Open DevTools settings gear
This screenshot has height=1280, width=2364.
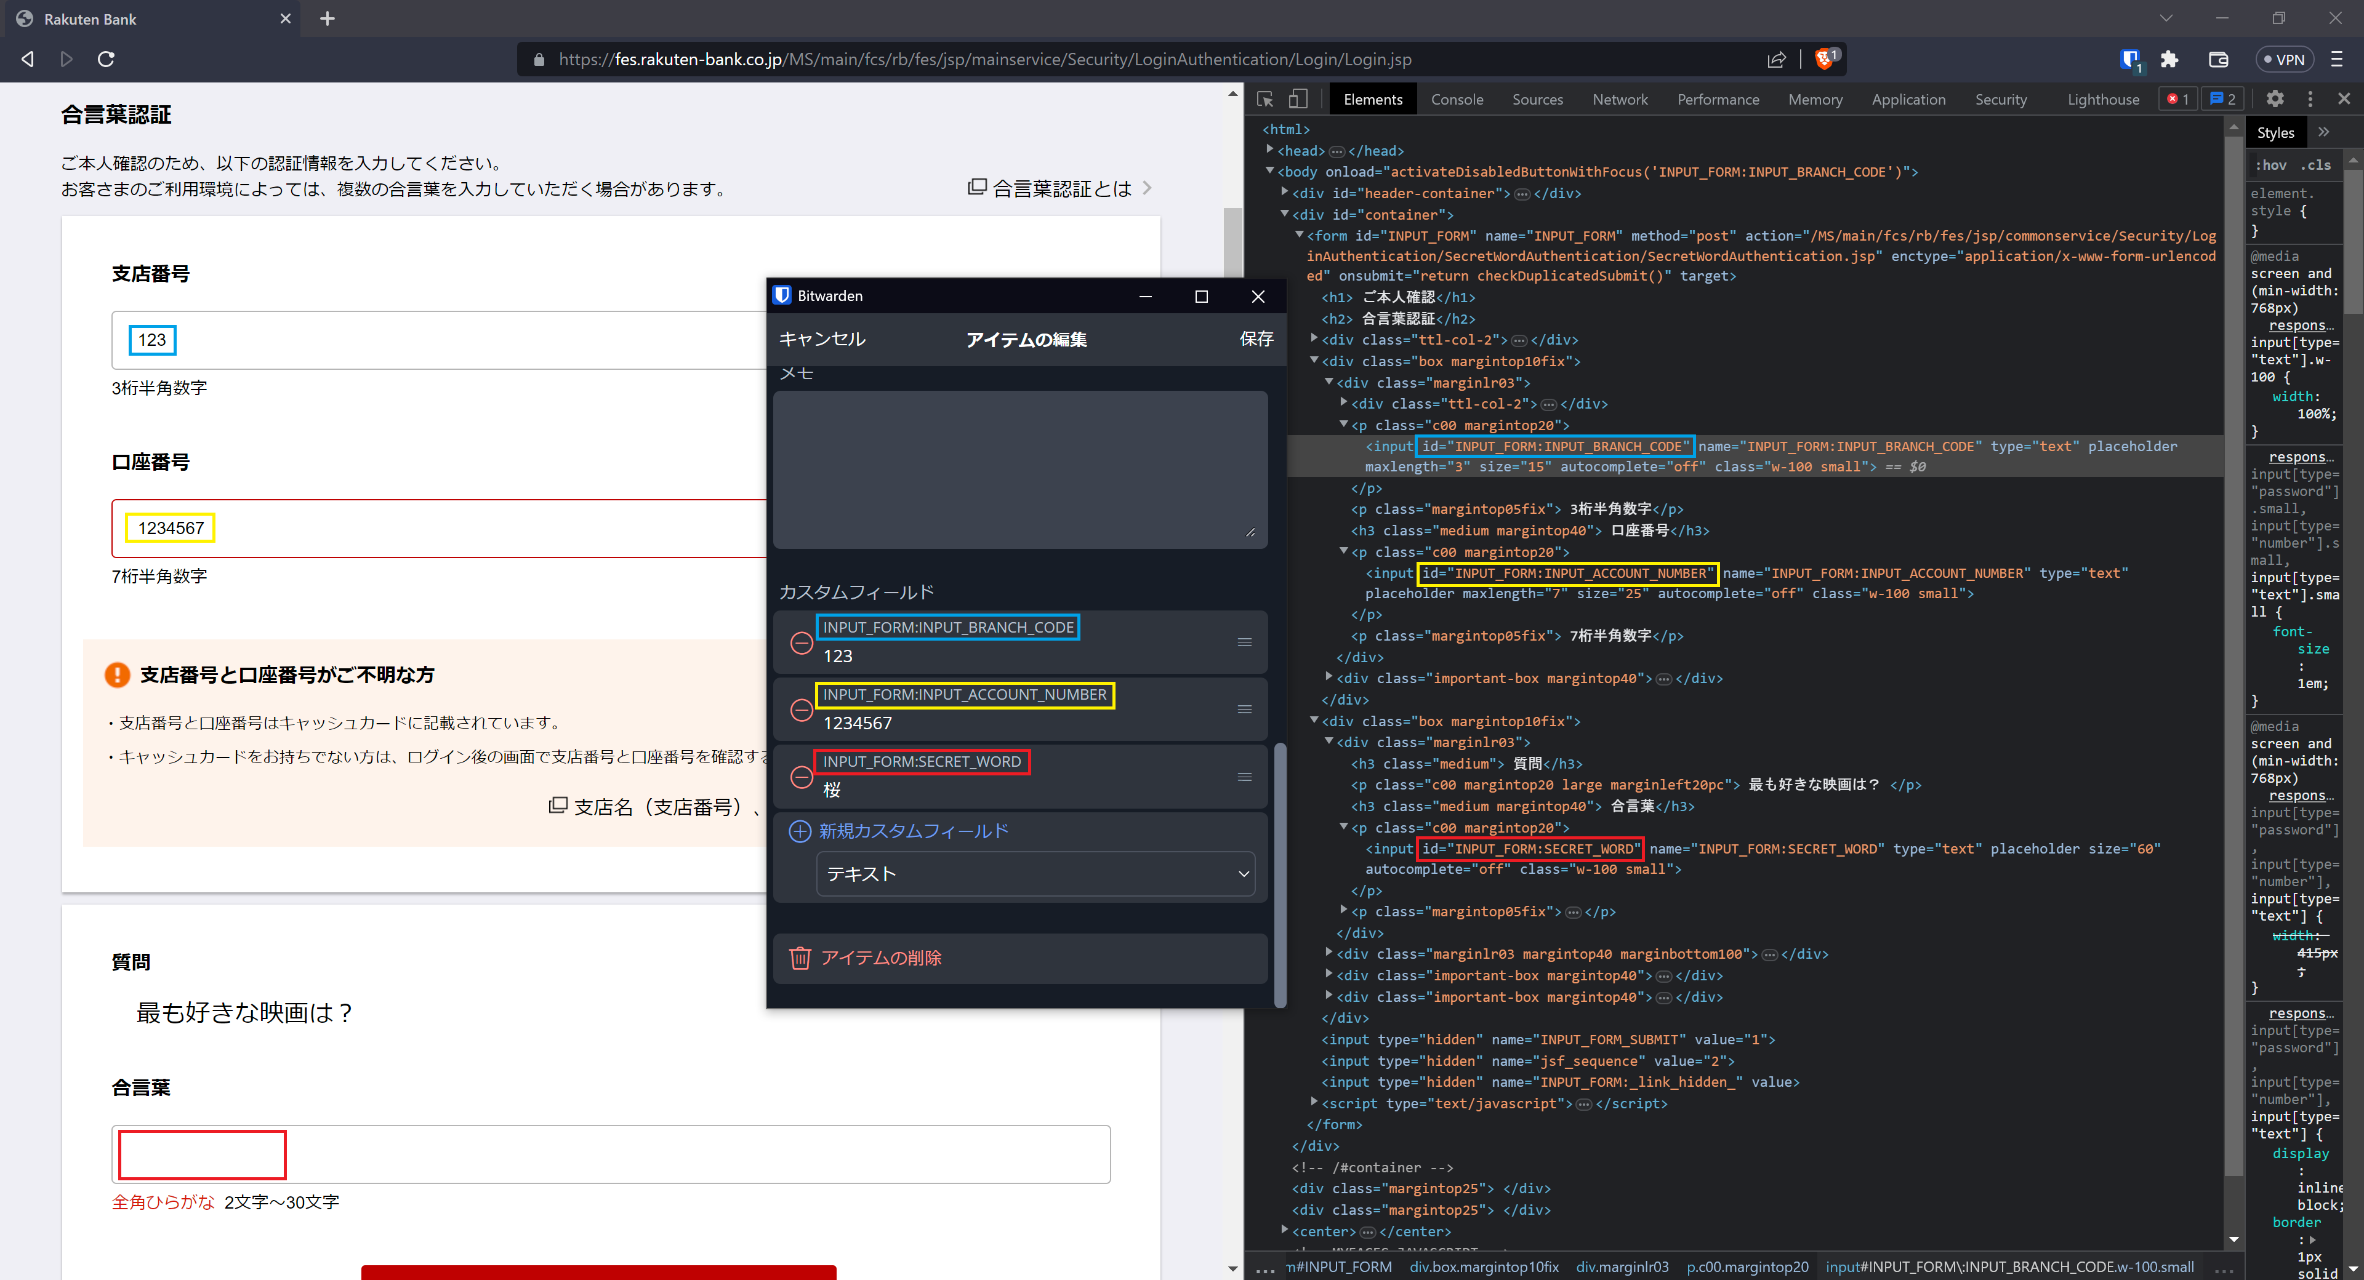coord(2275,98)
